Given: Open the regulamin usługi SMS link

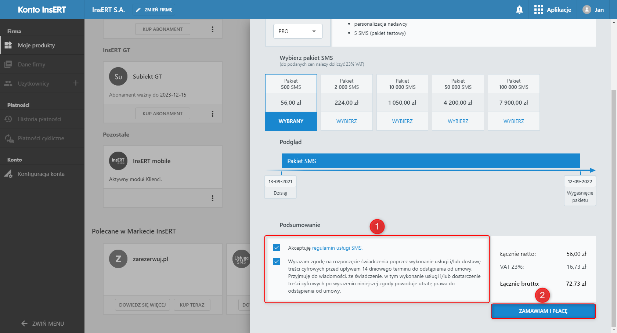Looking at the screenshot, I should 337,248.
